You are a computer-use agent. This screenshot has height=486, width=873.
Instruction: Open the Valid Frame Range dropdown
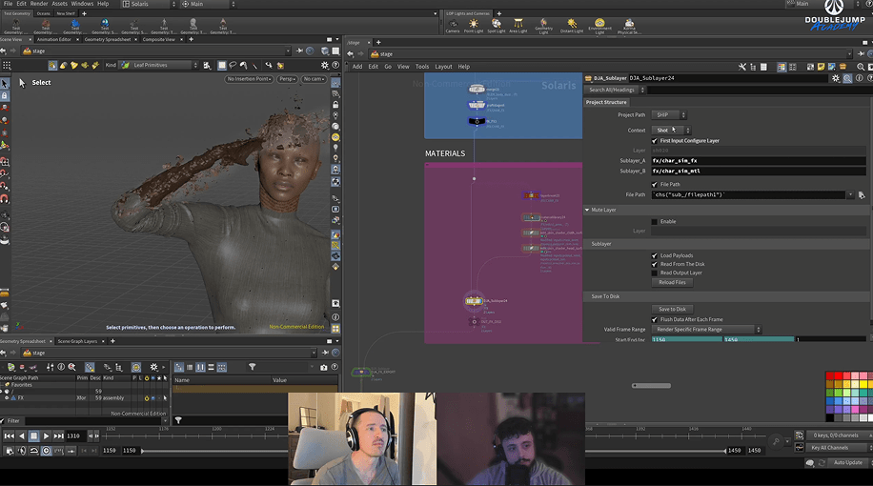coord(707,330)
